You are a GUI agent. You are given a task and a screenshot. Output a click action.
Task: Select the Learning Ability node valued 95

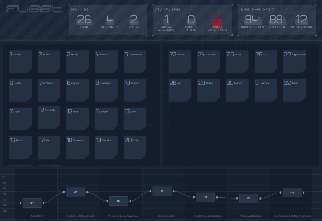point(162,191)
